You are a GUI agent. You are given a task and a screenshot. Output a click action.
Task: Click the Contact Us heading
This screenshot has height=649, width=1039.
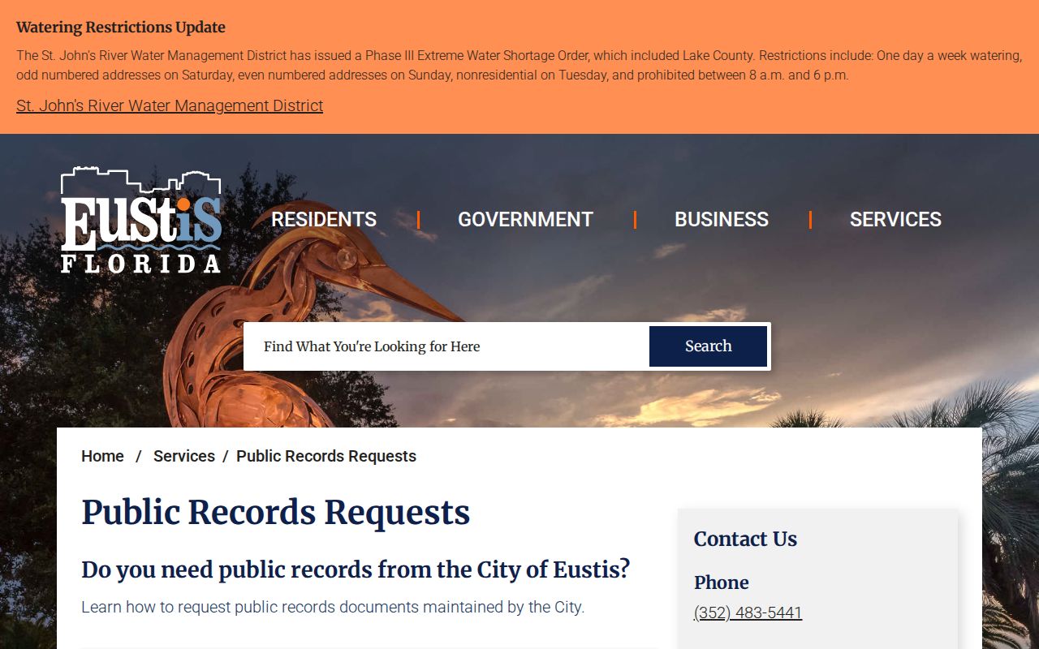click(745, 539)
